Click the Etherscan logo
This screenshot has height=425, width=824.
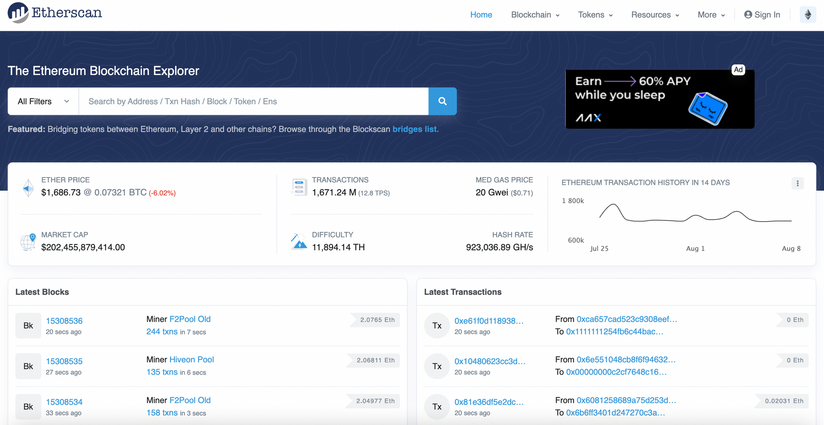click(55, 13)
